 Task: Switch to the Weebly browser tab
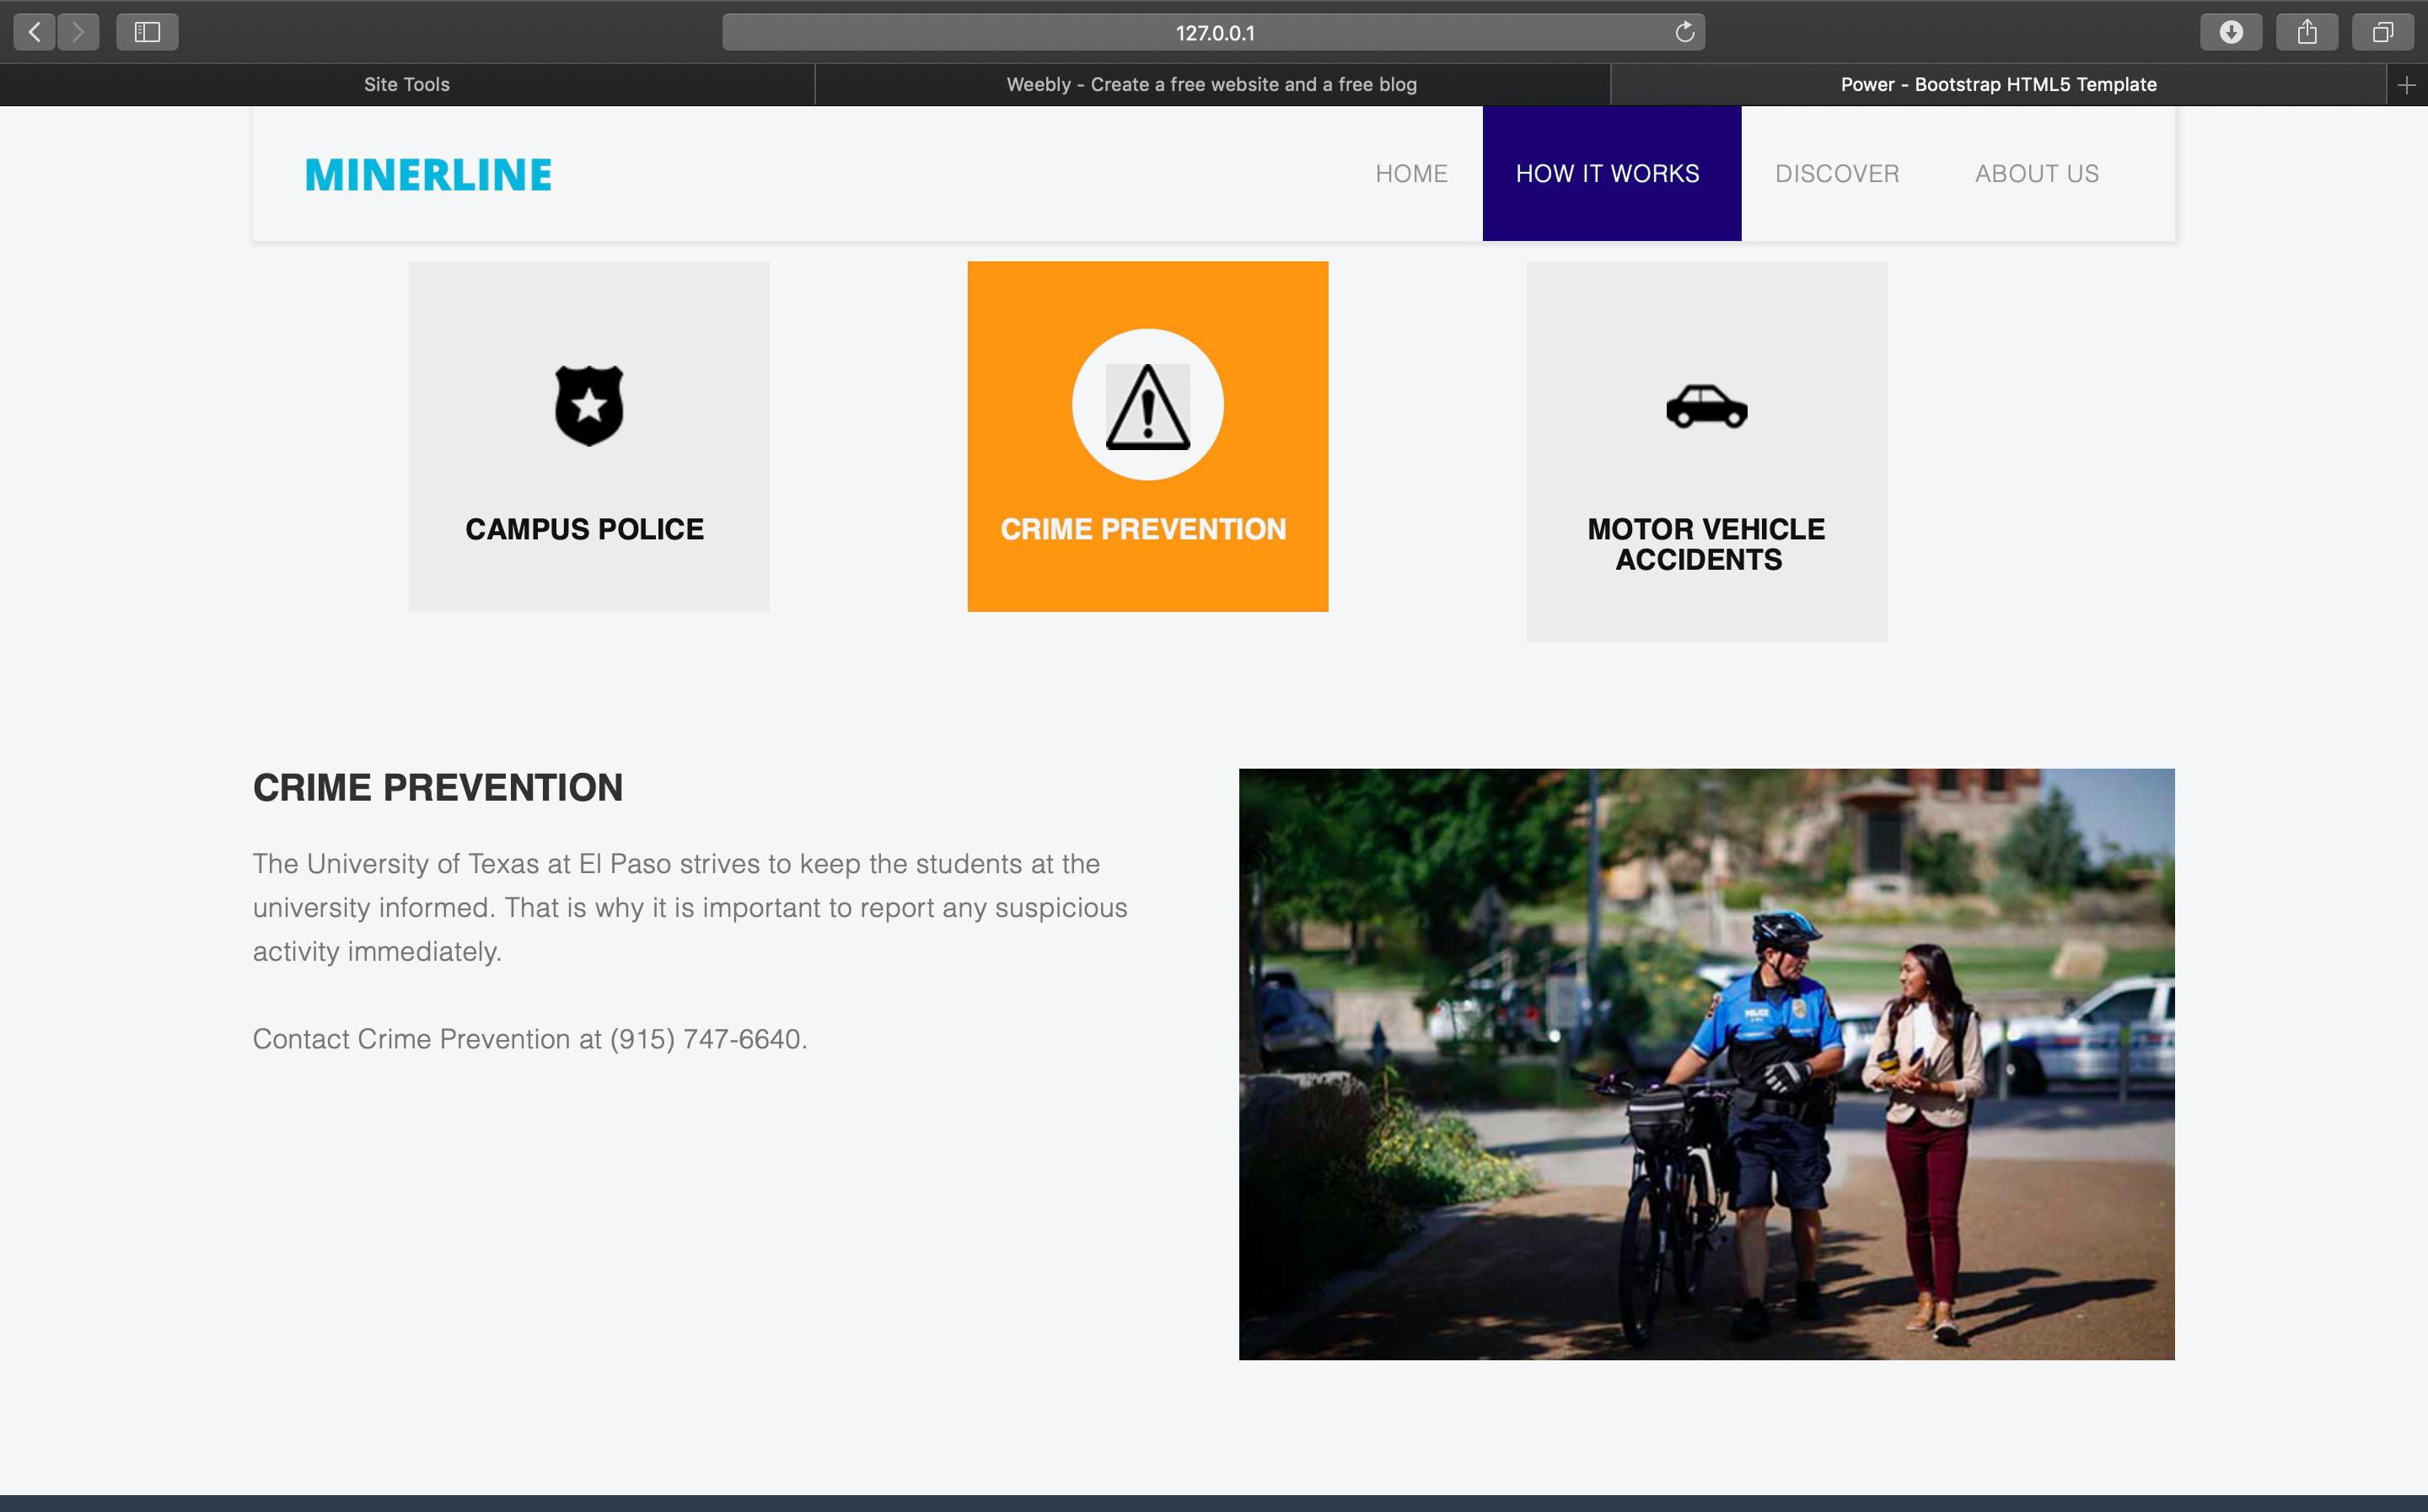(1211, 85)
